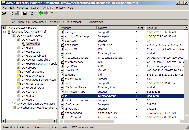
Task: Click the memberOf attribute icon
Action: pos(62,49)
